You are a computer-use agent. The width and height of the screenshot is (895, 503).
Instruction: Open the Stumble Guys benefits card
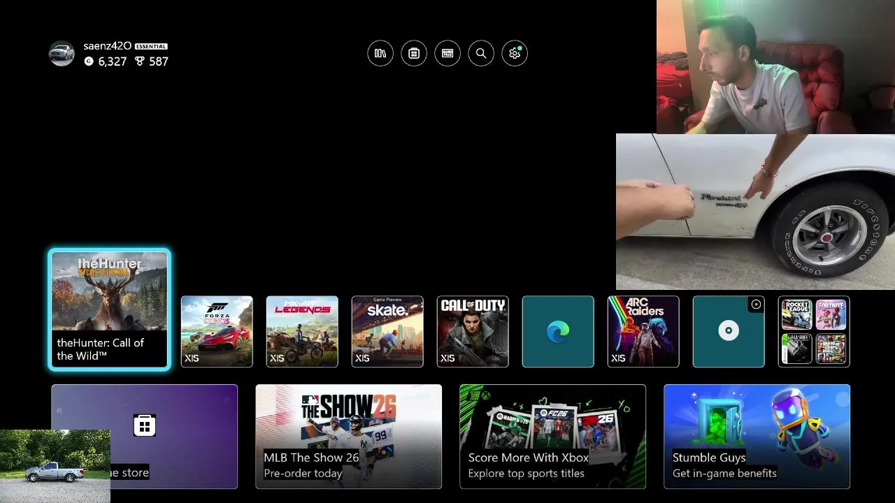tap(757, 437)
